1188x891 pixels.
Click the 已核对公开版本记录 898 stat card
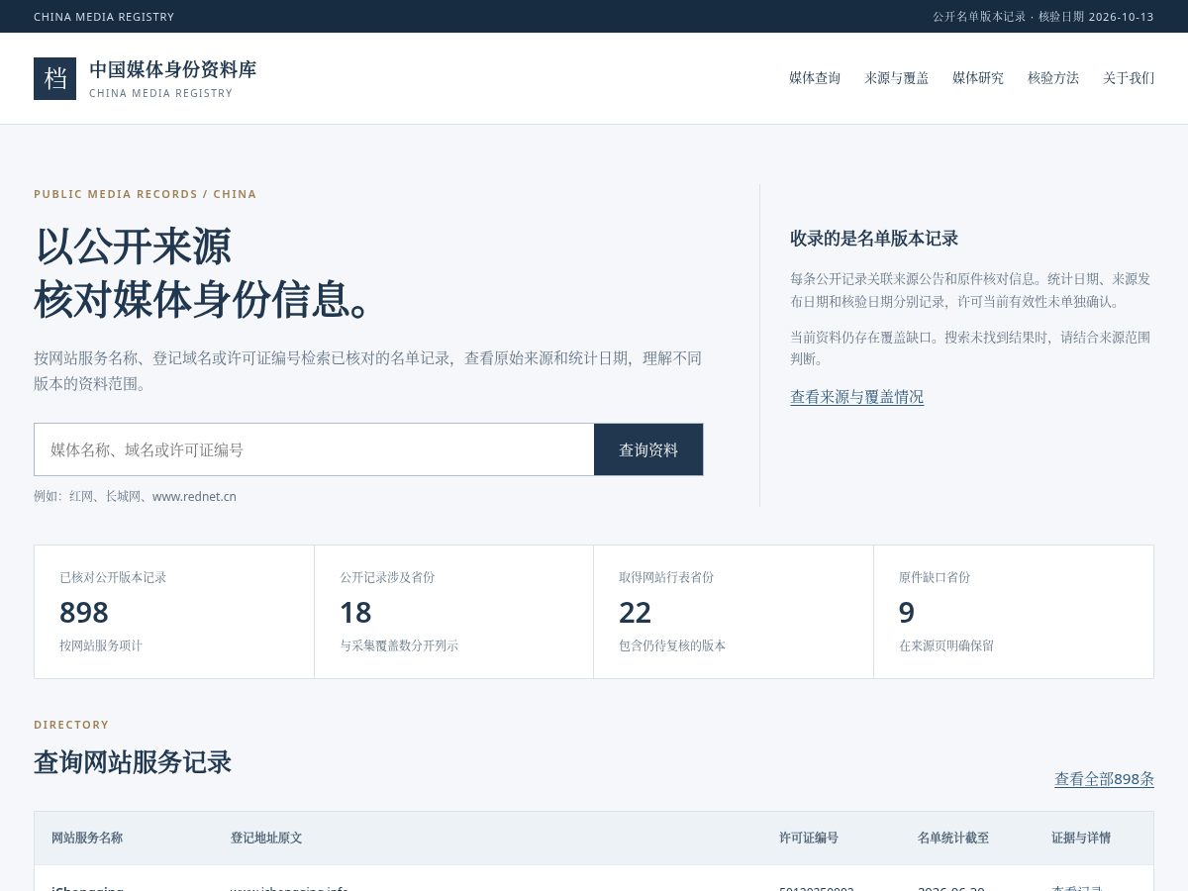[x=174, y=612]
